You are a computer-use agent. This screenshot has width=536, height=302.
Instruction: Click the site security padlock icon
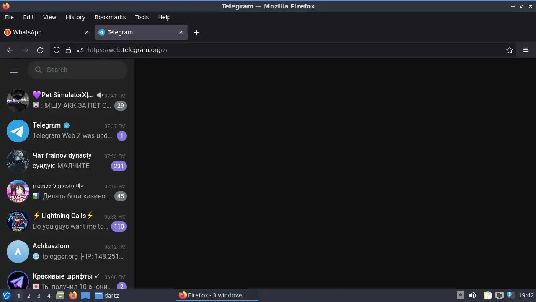[68, 50]
